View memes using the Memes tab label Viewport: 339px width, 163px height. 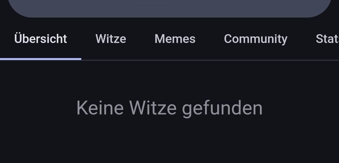175,39
